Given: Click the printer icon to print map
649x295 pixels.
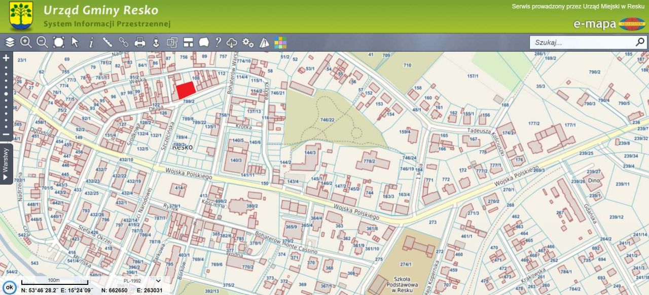Looking at the screenshot, I should pyautogui.click(x=140, y=43).
